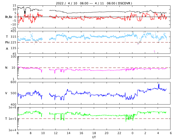Image resolution: width=174 pixels, height=139 pixels.
Task: Click the 22 tick on the UT axis
Action: [119, 133]
